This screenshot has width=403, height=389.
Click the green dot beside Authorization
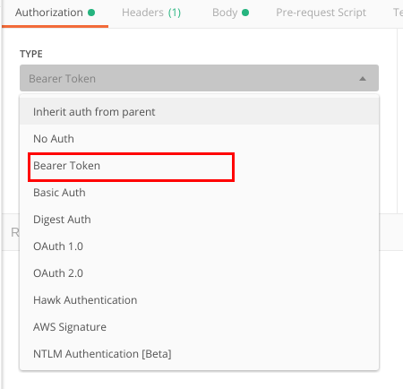coord(91,13)
